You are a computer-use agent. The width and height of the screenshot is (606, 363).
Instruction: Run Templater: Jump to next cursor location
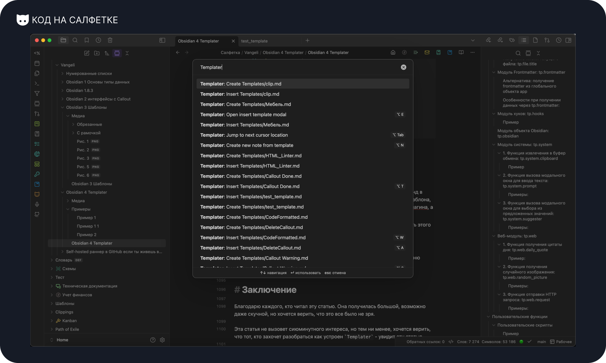click(303, 135)
